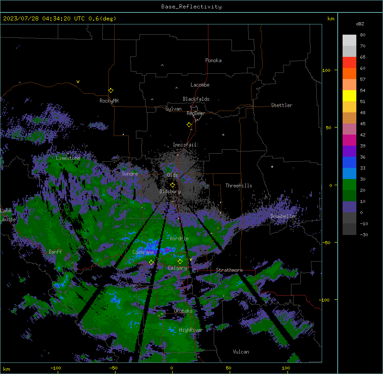Click the km unit label at bottom left
This screenshot has width=383, height=374.
[7, 369]
